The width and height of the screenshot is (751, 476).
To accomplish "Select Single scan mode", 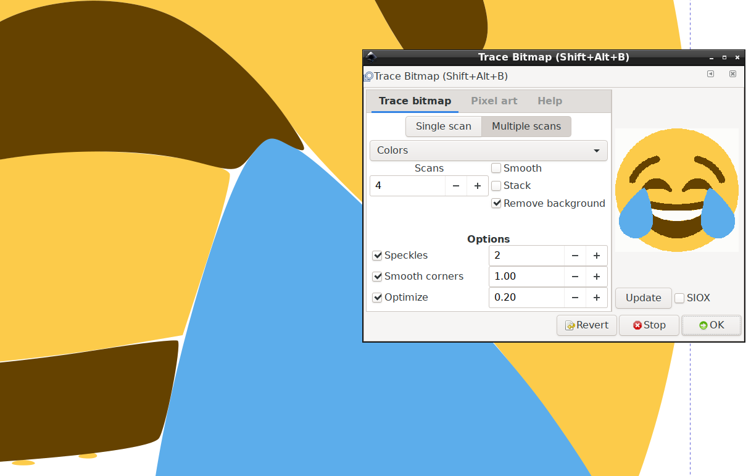I will pos(443,127).
